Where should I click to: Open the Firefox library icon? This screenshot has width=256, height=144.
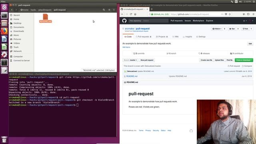click(244, 14)
